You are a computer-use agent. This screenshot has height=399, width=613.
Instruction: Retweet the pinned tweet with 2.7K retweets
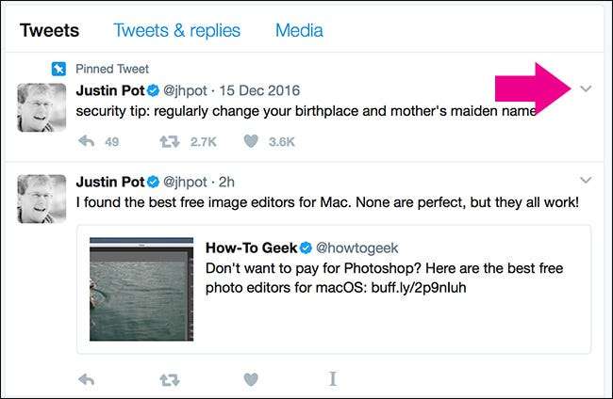tap(170, 142)
